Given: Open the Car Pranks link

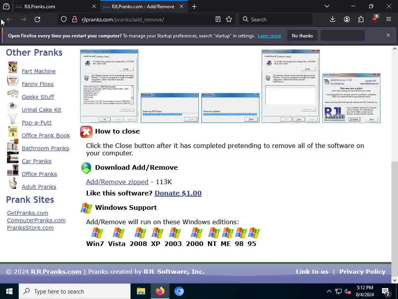Looking at the screenshot, I should click(36, 161).
